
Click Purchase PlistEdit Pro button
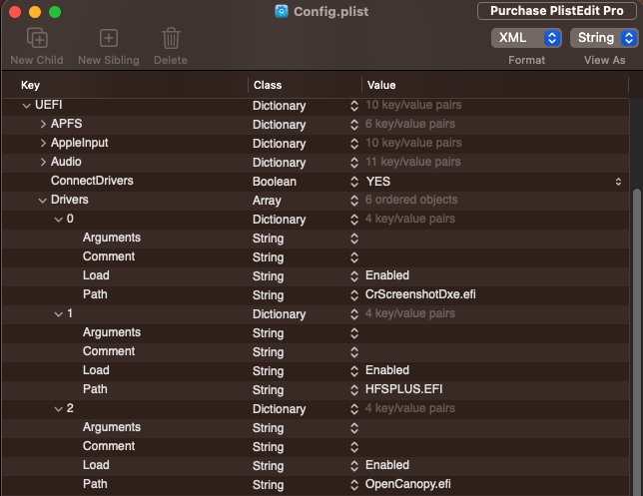coord(556,11)
